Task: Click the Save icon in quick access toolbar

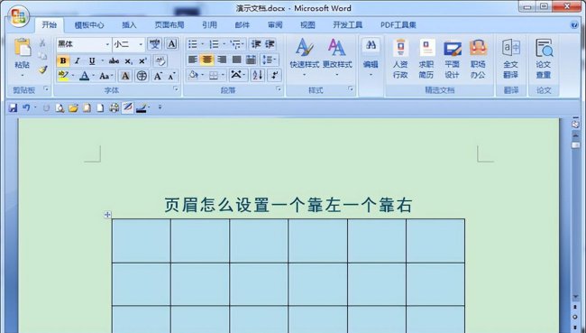Action: [14, 108]
